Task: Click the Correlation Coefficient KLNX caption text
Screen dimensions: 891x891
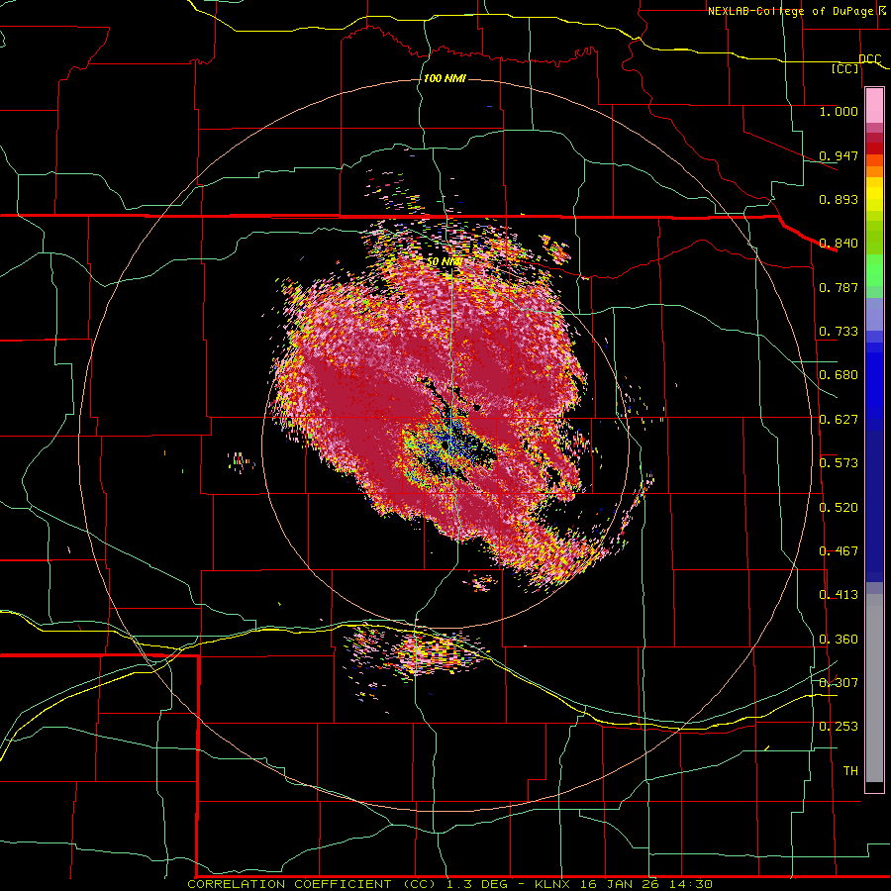Action: 449,884
